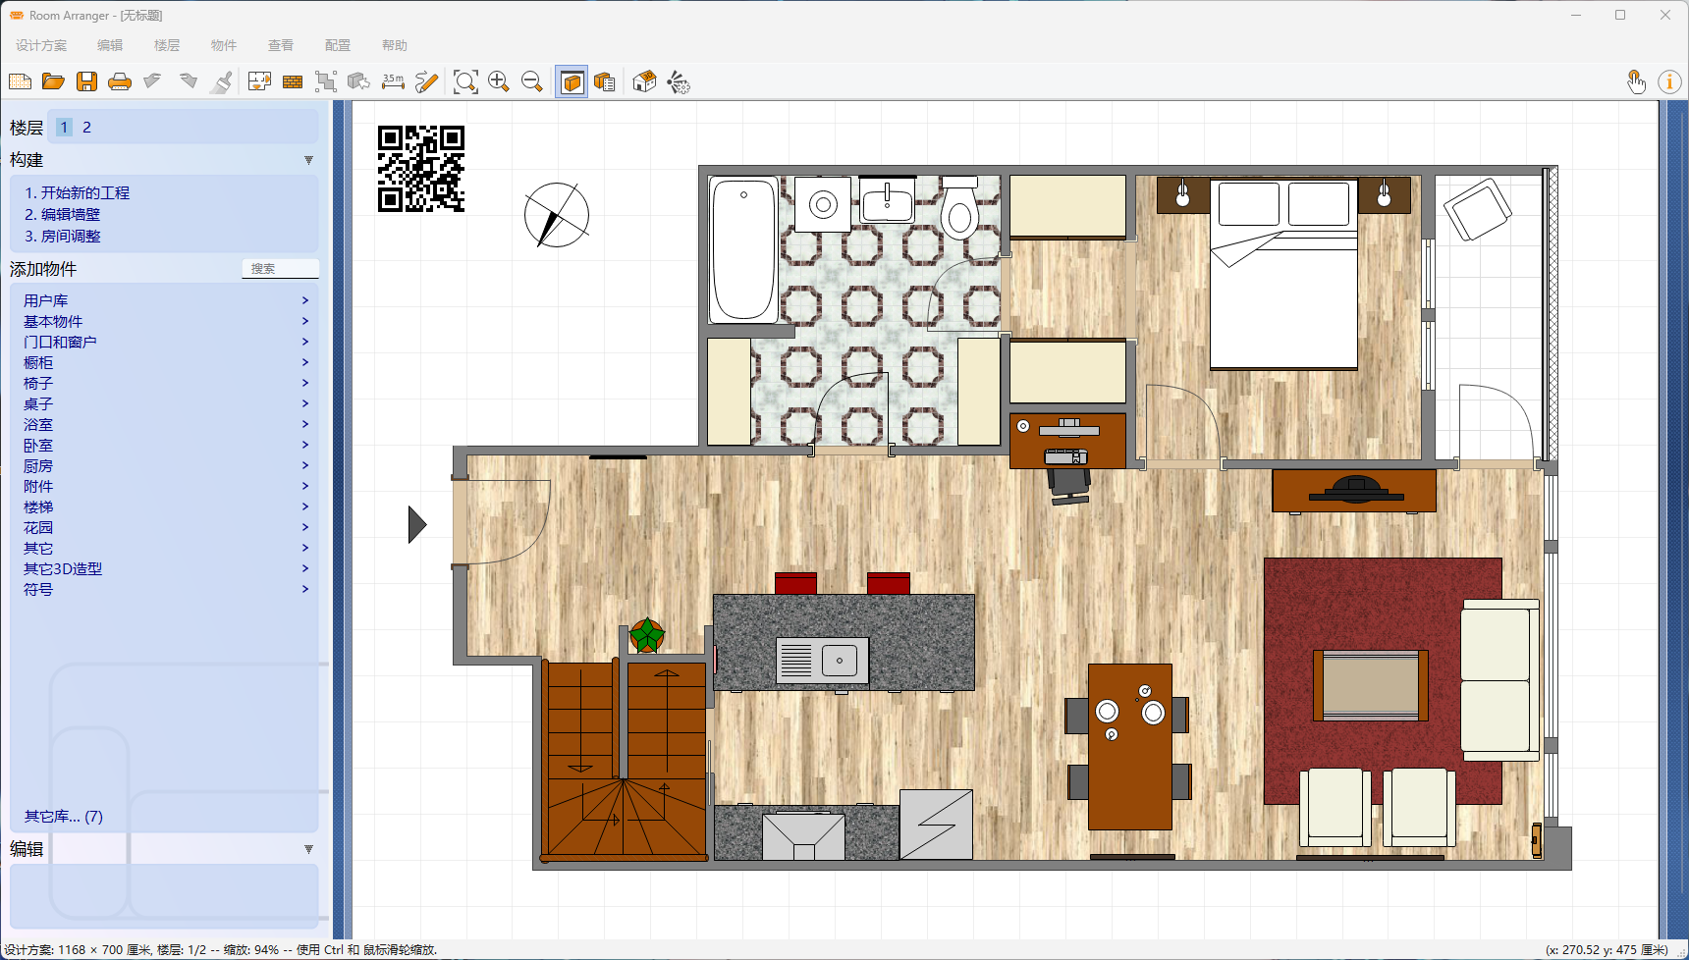This screenshot has height=960, width=1689.
Task: Open the 其它库... (7) link
Action: coord(63,815)
